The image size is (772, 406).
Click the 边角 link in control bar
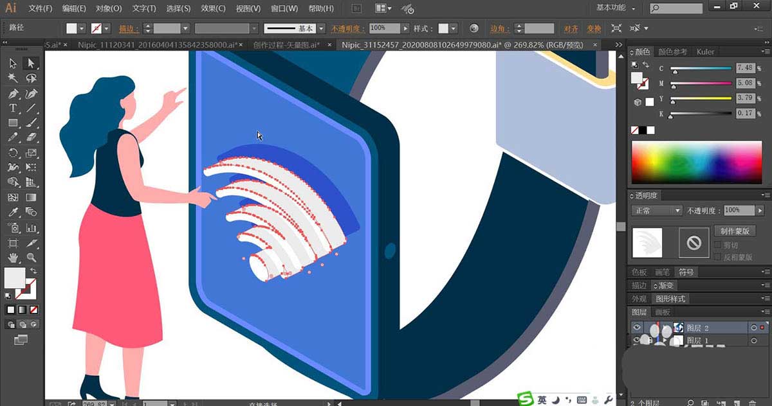500,28
